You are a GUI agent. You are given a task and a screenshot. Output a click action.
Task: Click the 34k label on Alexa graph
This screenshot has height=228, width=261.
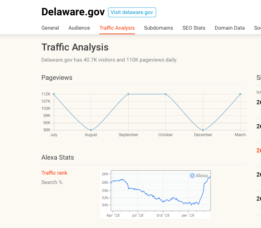point(105,205)
